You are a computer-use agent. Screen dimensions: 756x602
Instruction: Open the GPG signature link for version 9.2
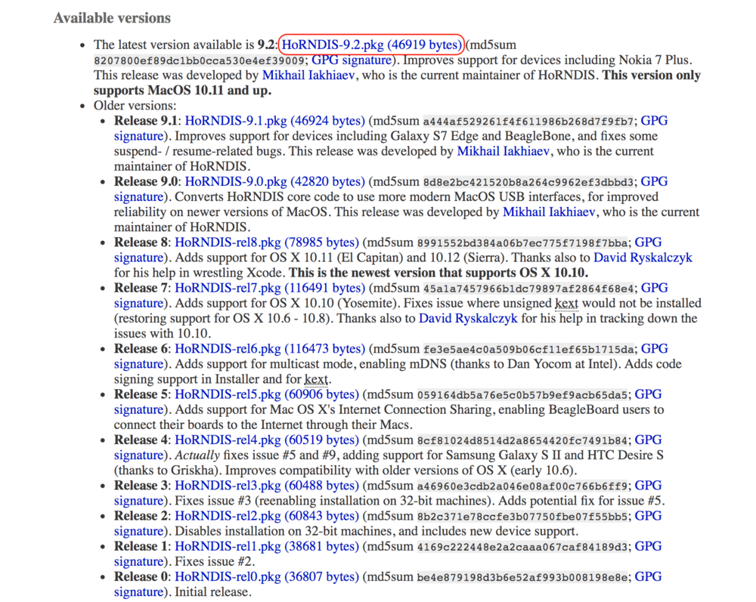click(x=352, y=60)
